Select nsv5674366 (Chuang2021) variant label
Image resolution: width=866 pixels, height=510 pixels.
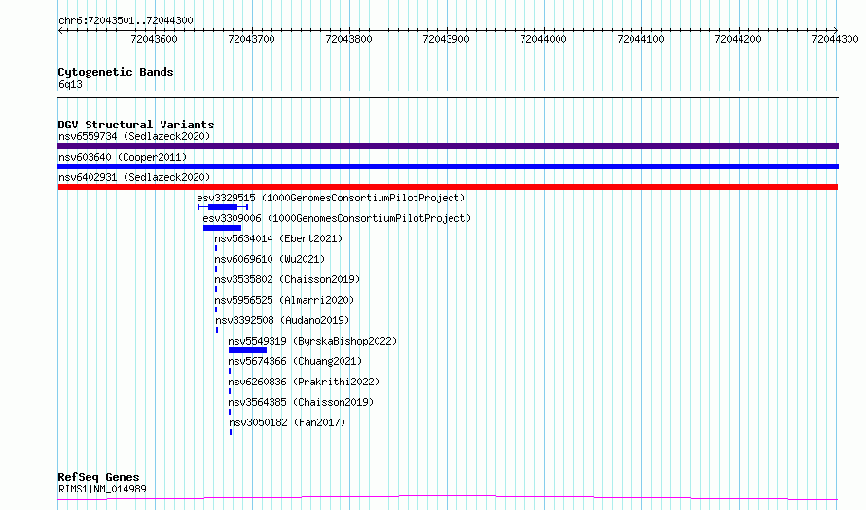coord(295,361)
